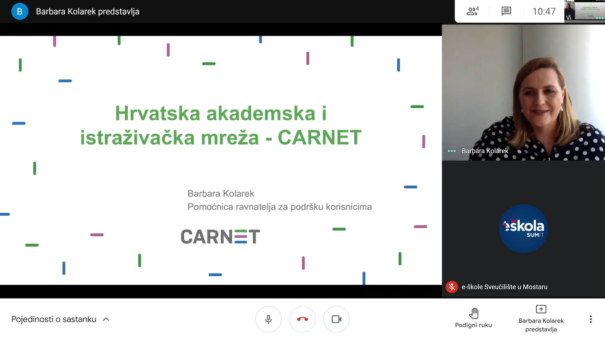
Task: Click the 'e-škole Sveučilište u Mostaru' name label
Action: pos(504,287)
